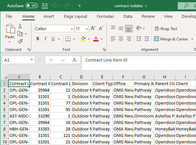The height and width of the screenshot is (145, 196).
Task: Open the Font settings dialog launcher
Action: tap(104, 50)
